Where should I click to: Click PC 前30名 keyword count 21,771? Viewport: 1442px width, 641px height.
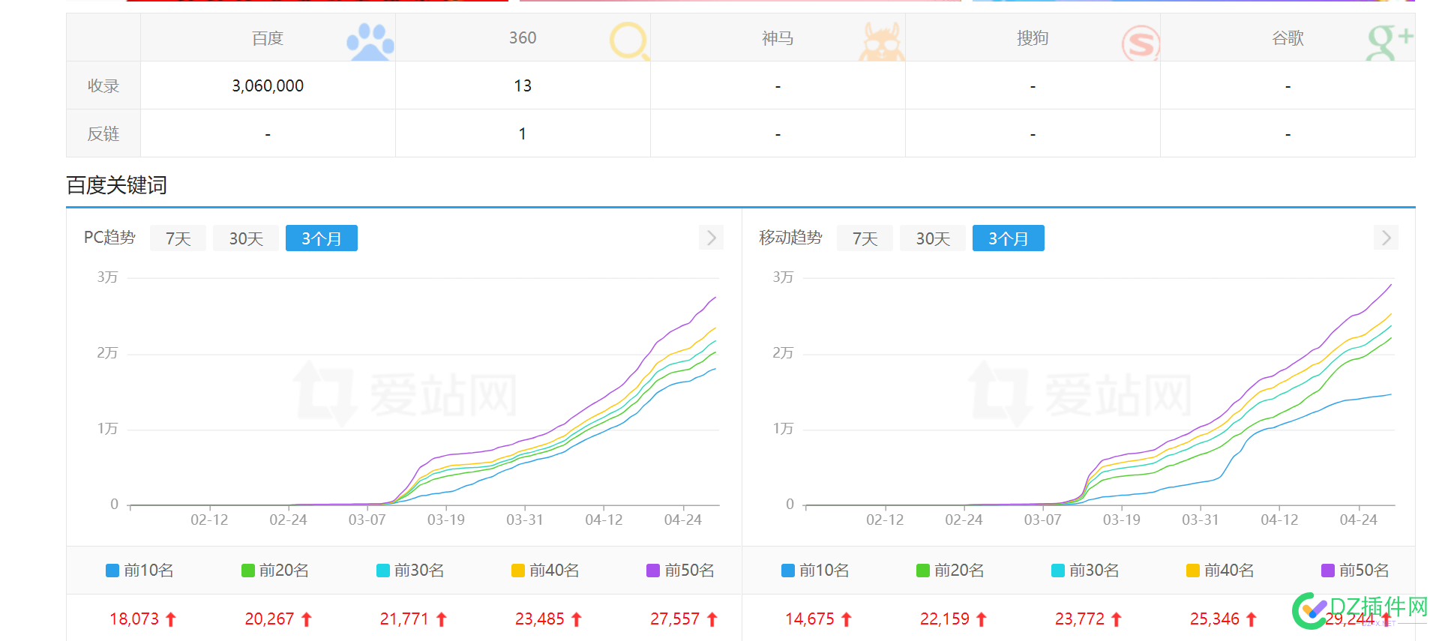pyautogui.click(x=404, y=619)
